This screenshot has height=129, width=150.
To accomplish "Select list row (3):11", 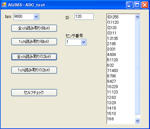I will point(121,33).
